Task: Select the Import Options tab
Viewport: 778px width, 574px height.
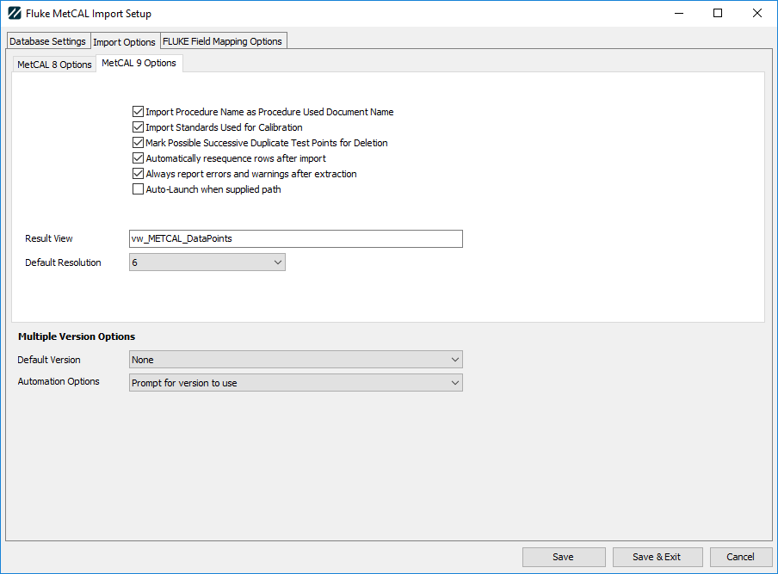Action: tap(124, 42)
